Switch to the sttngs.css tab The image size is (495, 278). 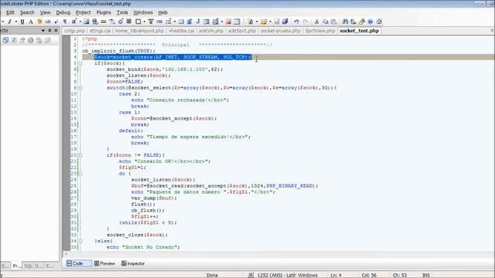(x=100, y=31)
